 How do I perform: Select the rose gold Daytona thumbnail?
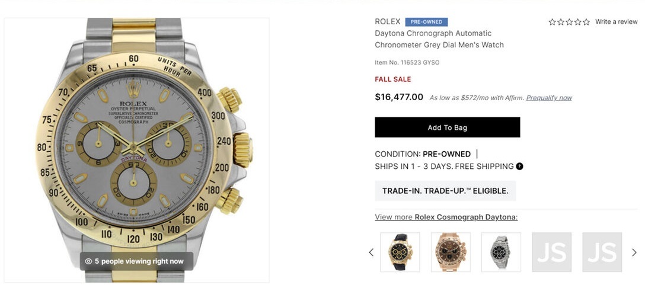[451, 252]
